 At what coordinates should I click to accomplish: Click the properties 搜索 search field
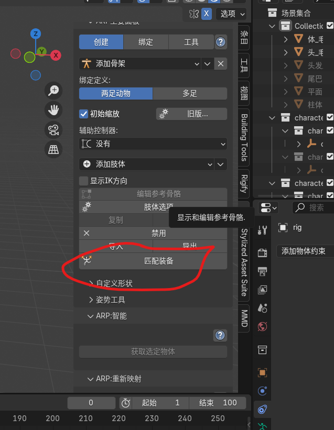[x=313, y=207]
